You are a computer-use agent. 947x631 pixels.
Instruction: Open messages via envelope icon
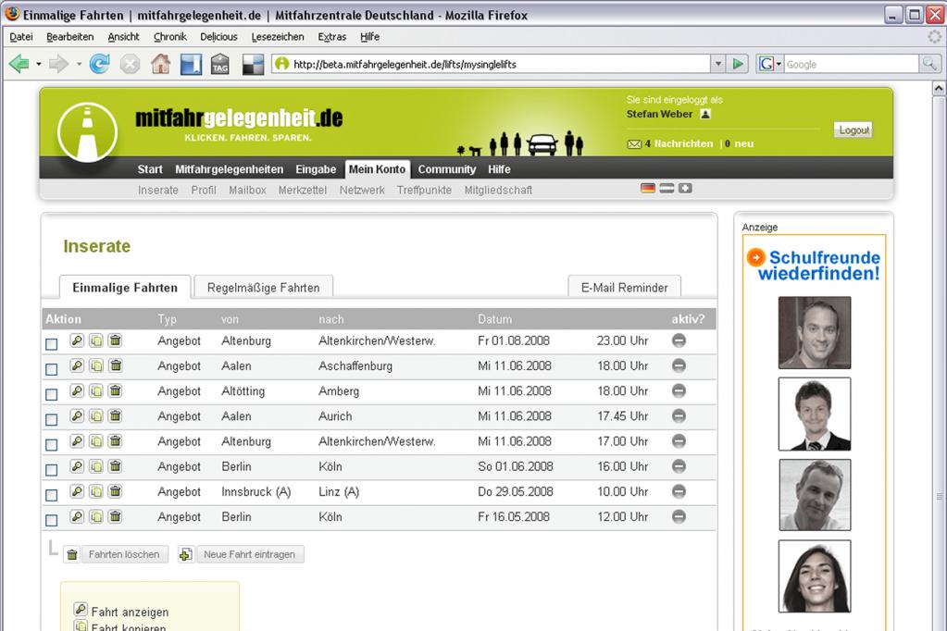(633, 144)
